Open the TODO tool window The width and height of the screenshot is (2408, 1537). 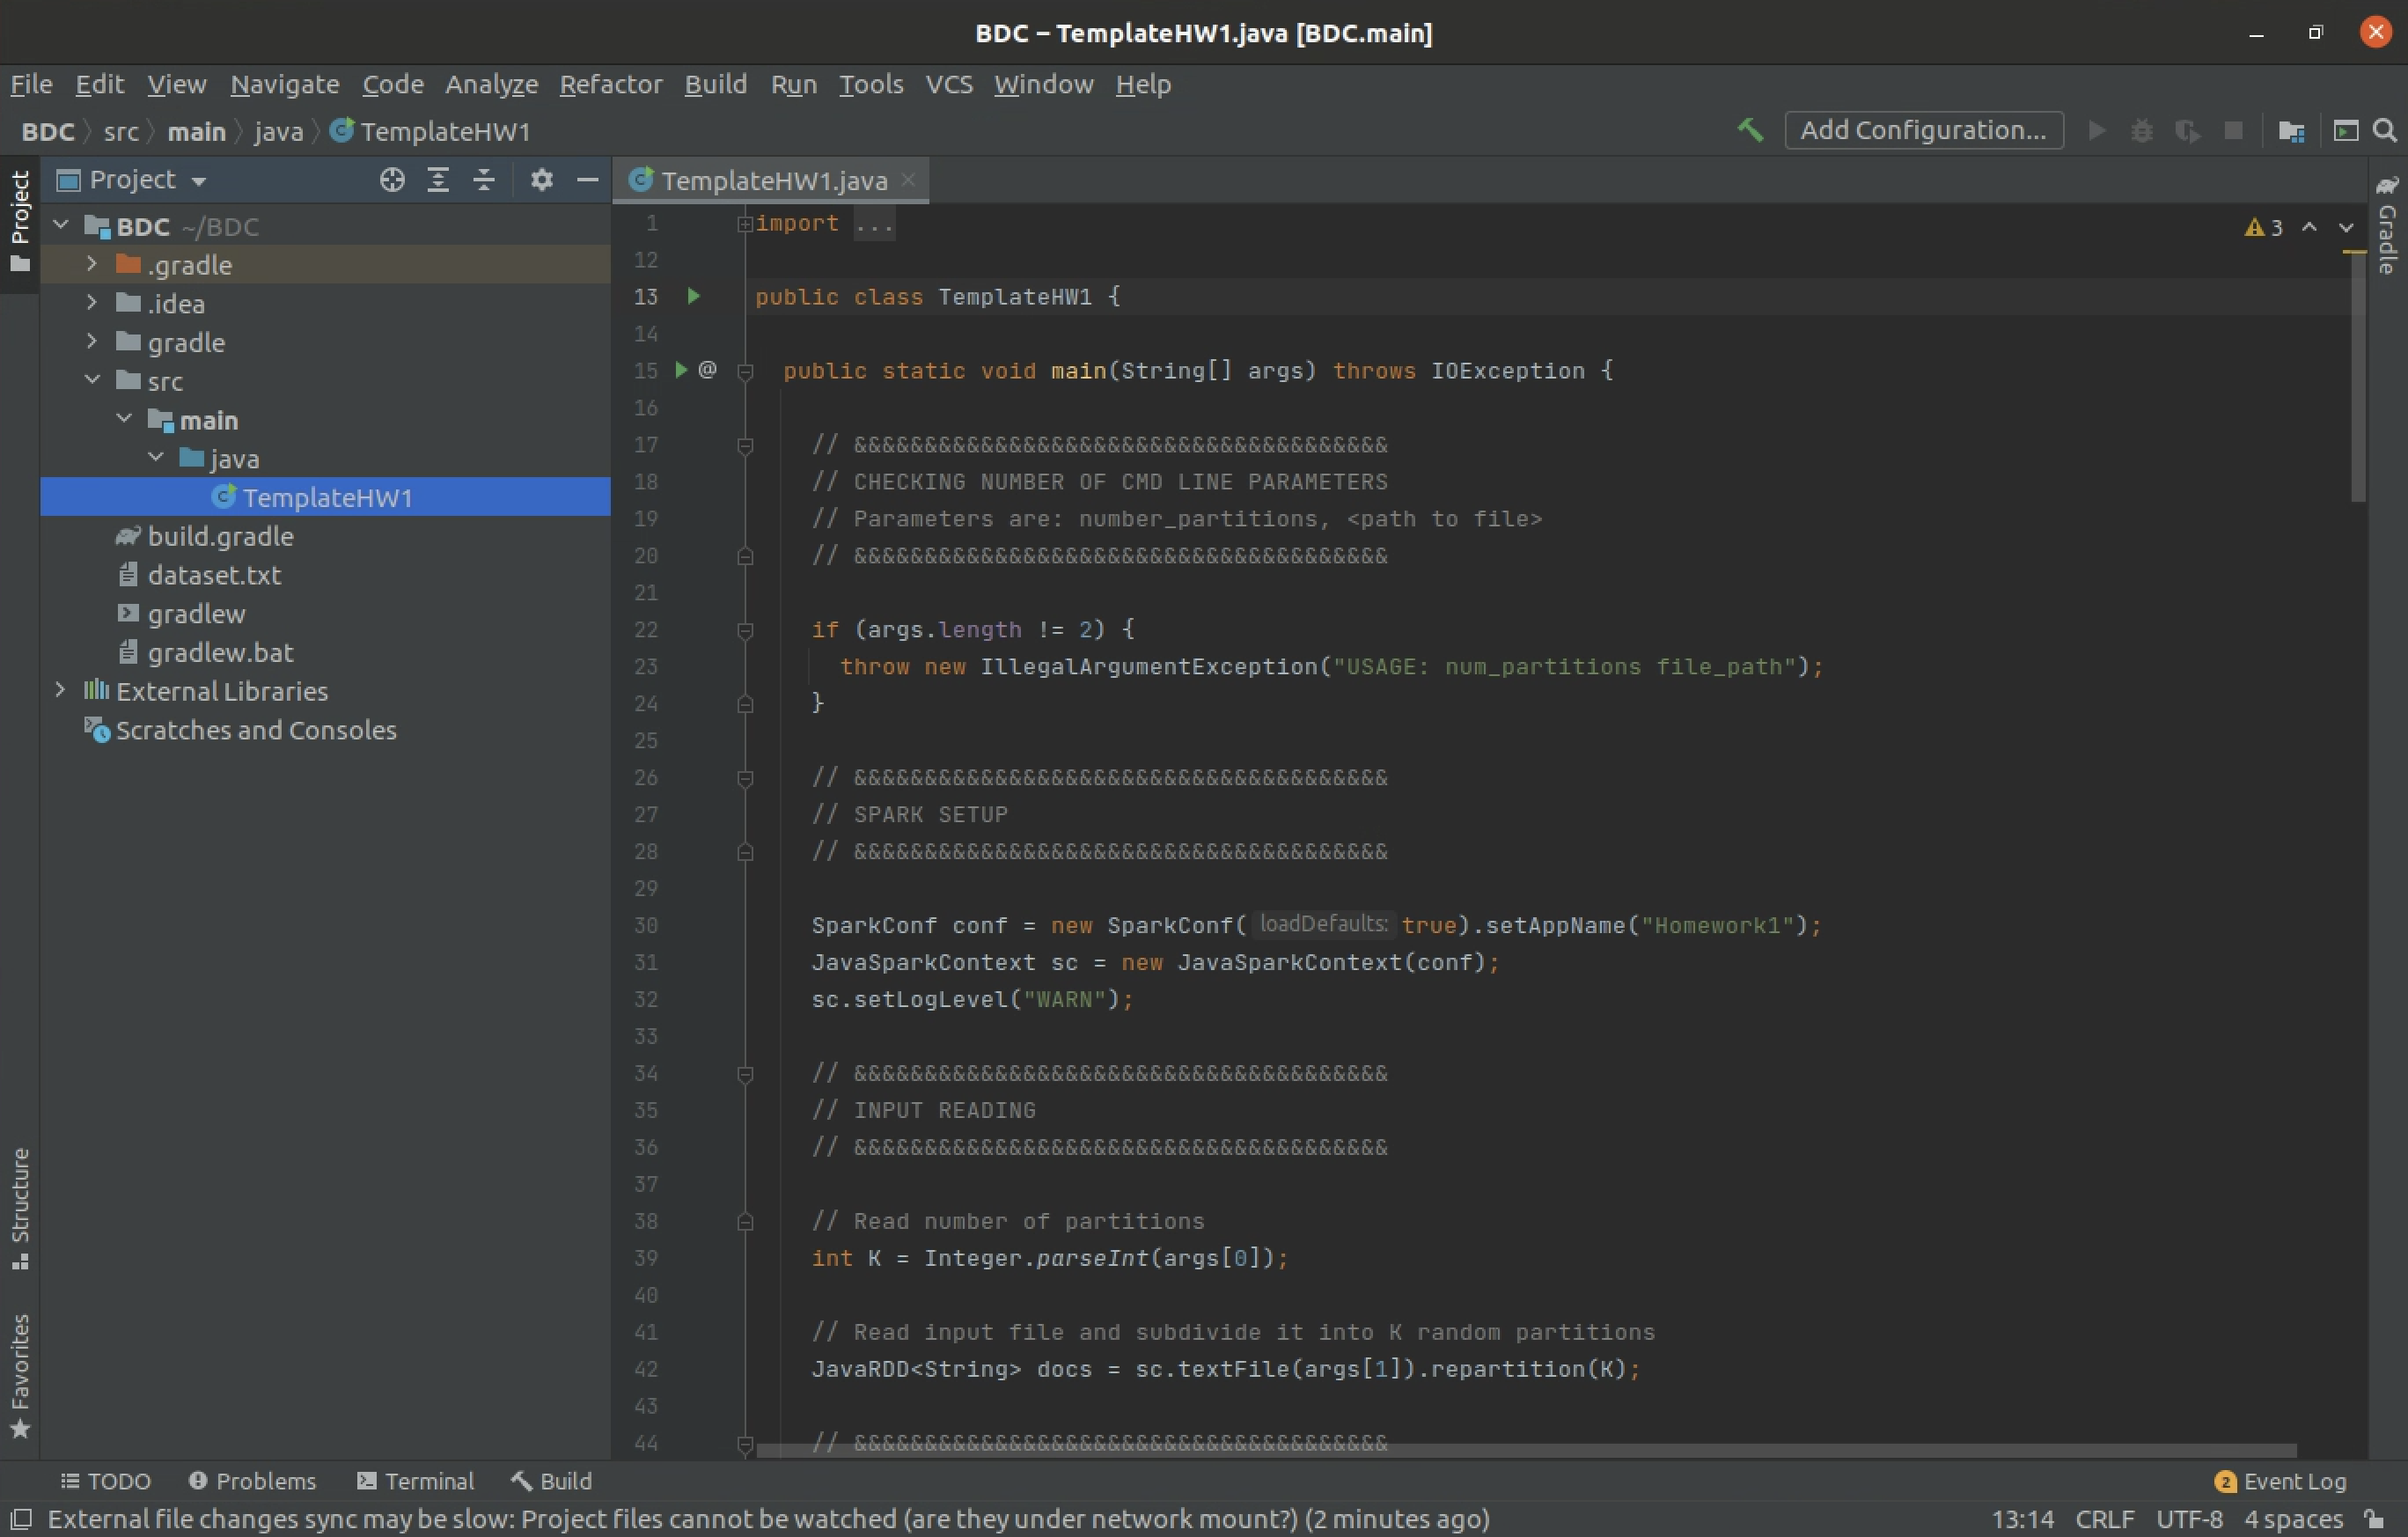click(106, 1481)
